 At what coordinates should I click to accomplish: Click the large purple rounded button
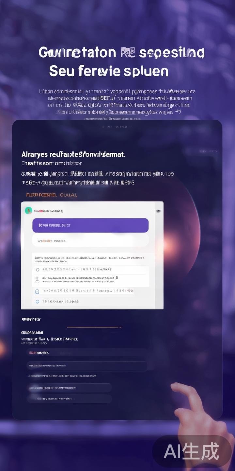[x=90, y=225]
